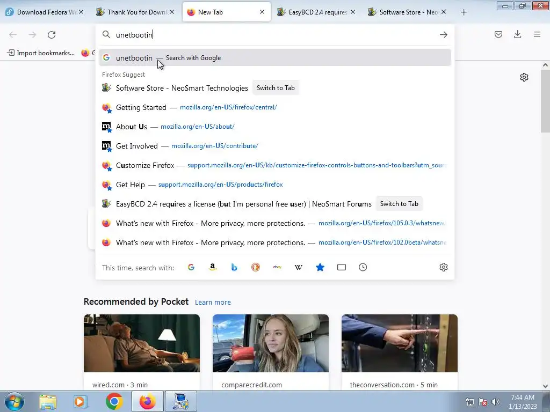The image size is (550, 412).
Task: Open the Windows Start menu
Action: click(x=15, y=401)
